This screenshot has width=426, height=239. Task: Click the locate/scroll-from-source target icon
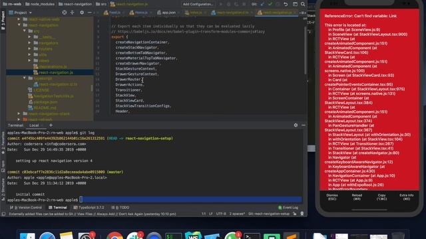pos(65,13)
